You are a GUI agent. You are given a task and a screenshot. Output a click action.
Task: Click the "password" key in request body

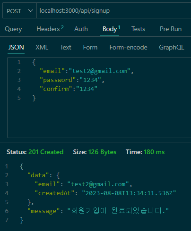click(58, 80)
